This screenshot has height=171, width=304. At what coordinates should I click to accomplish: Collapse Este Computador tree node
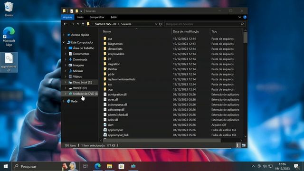pos(64,42)
